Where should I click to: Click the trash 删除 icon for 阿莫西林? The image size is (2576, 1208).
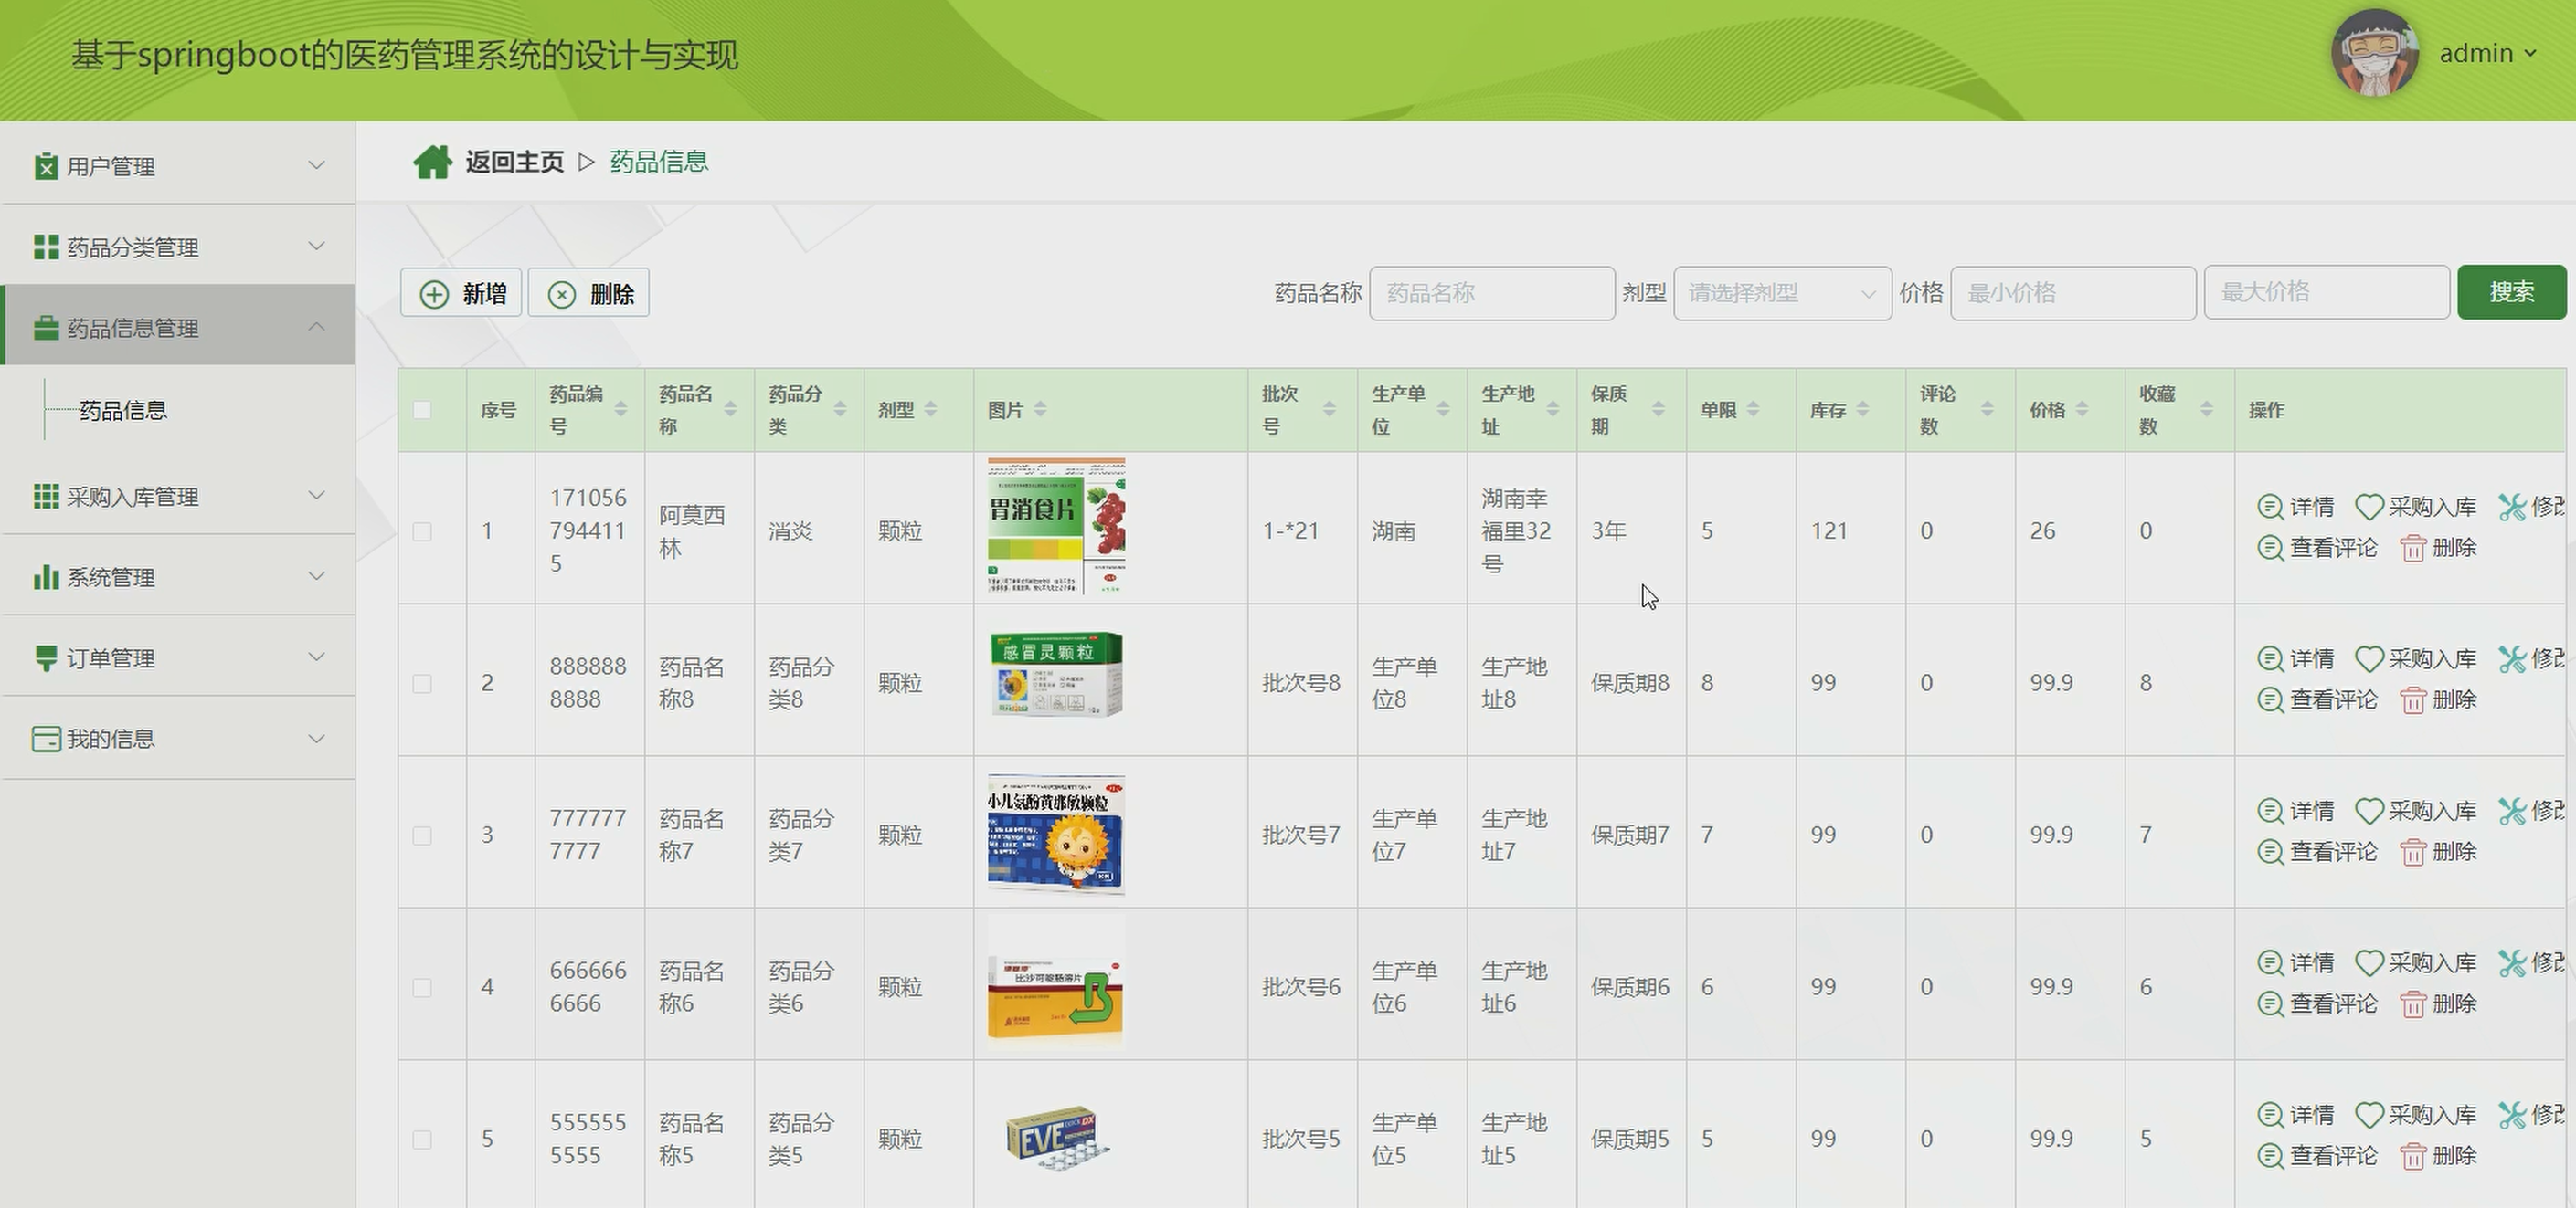[2413, 549]
